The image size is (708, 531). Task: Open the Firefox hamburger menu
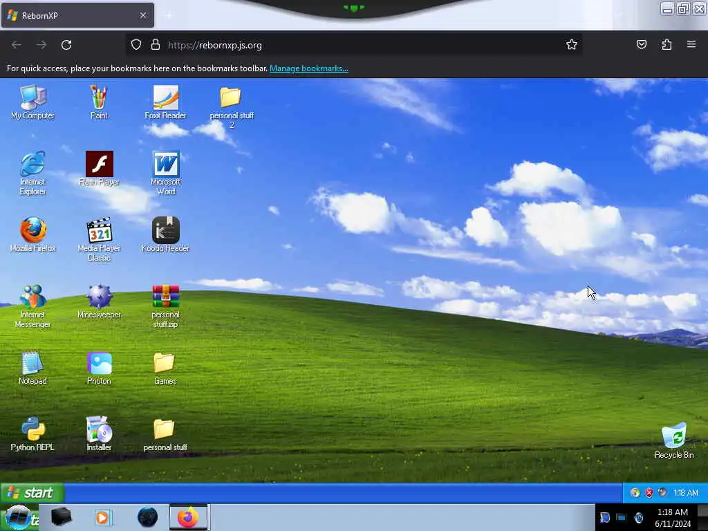pos(691,44)
